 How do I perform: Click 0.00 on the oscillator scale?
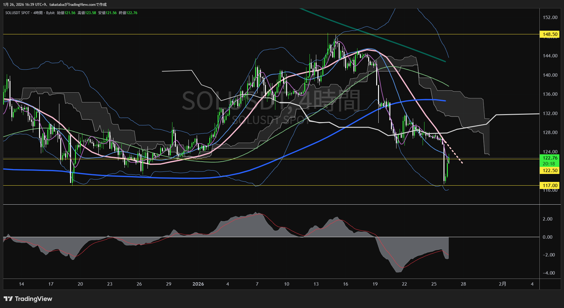[547, 237]
